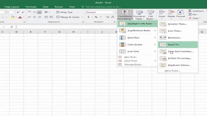Open the General number format combo box
Image resolution: width=207 pixels, height=116 pixels.
100,12
